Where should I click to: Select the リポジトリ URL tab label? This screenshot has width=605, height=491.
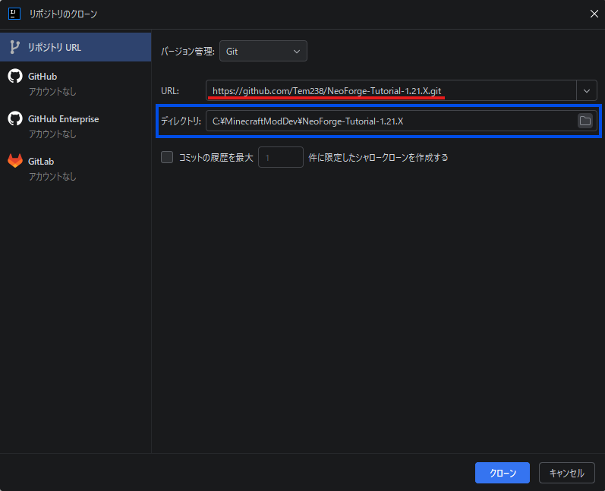pyautogui.click(x=55, y=47)
